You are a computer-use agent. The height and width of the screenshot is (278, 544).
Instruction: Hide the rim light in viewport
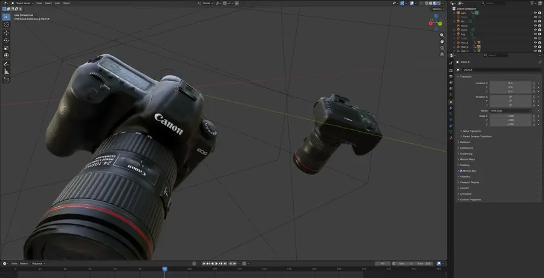pos(536,21)
